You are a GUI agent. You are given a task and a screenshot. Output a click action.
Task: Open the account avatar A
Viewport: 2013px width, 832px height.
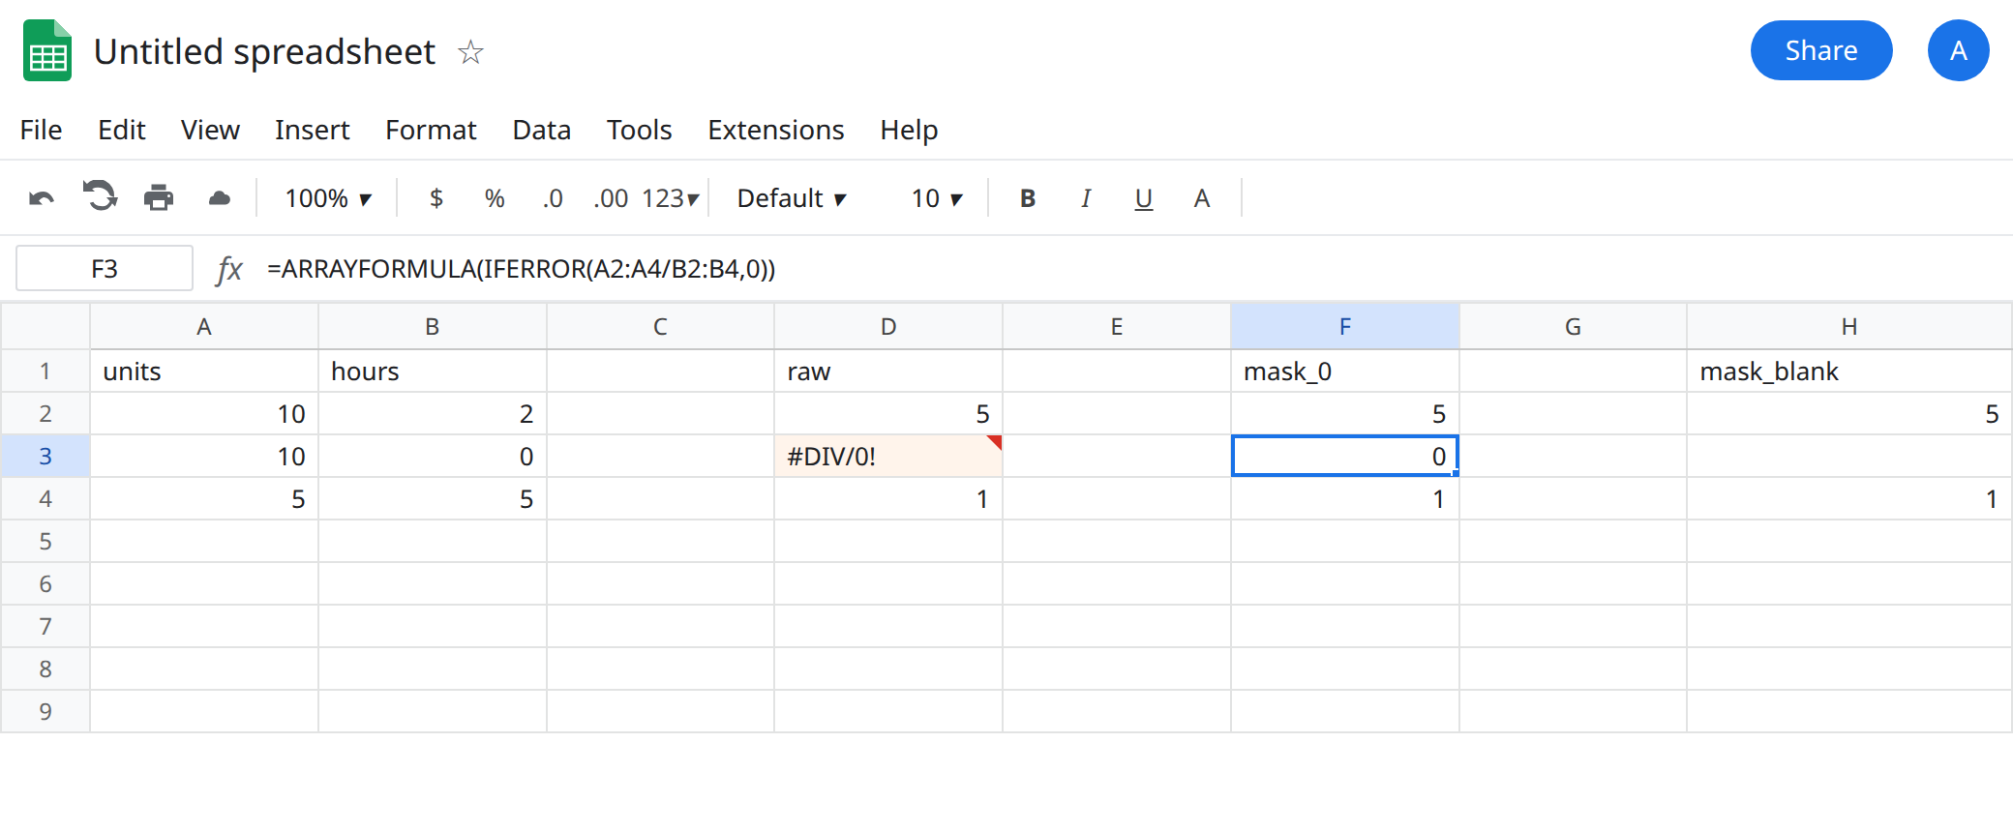(1958, 50)
